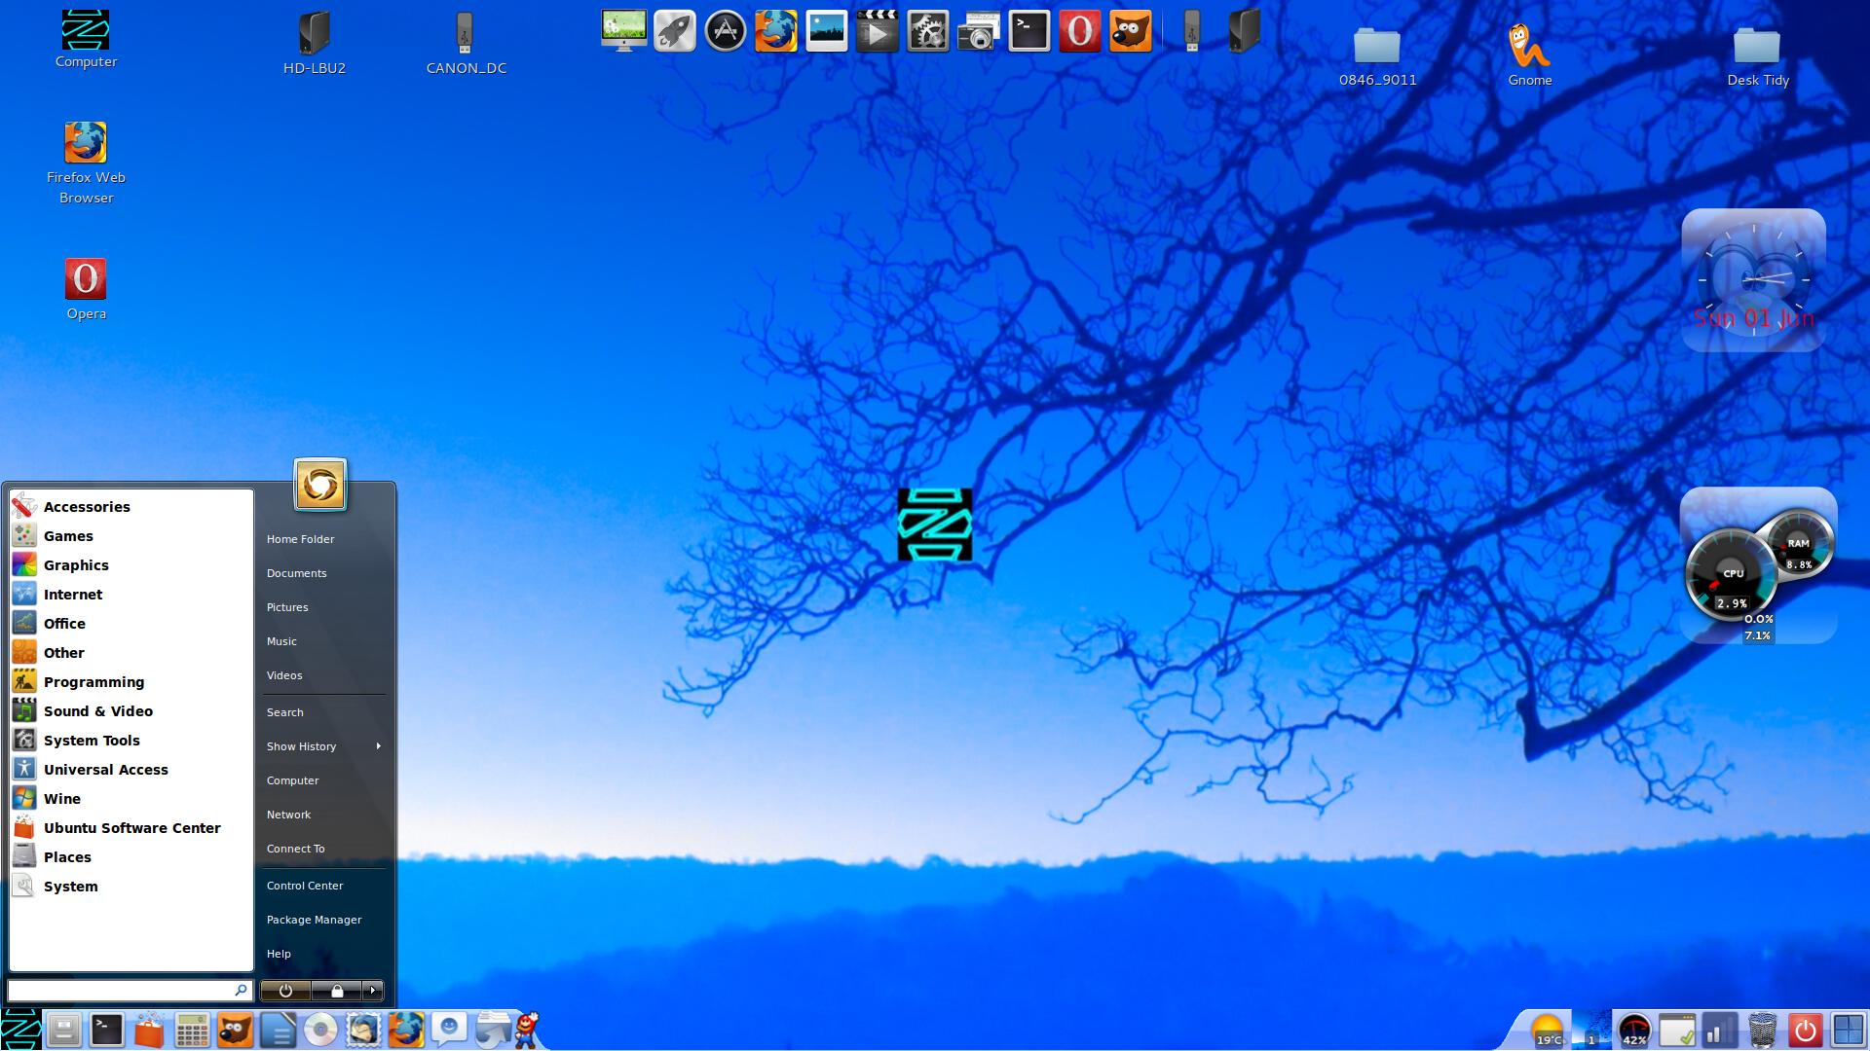Screen dimensions: 1870x1051
Task: Open the Sound & Video category
Action: click(97, 711)
